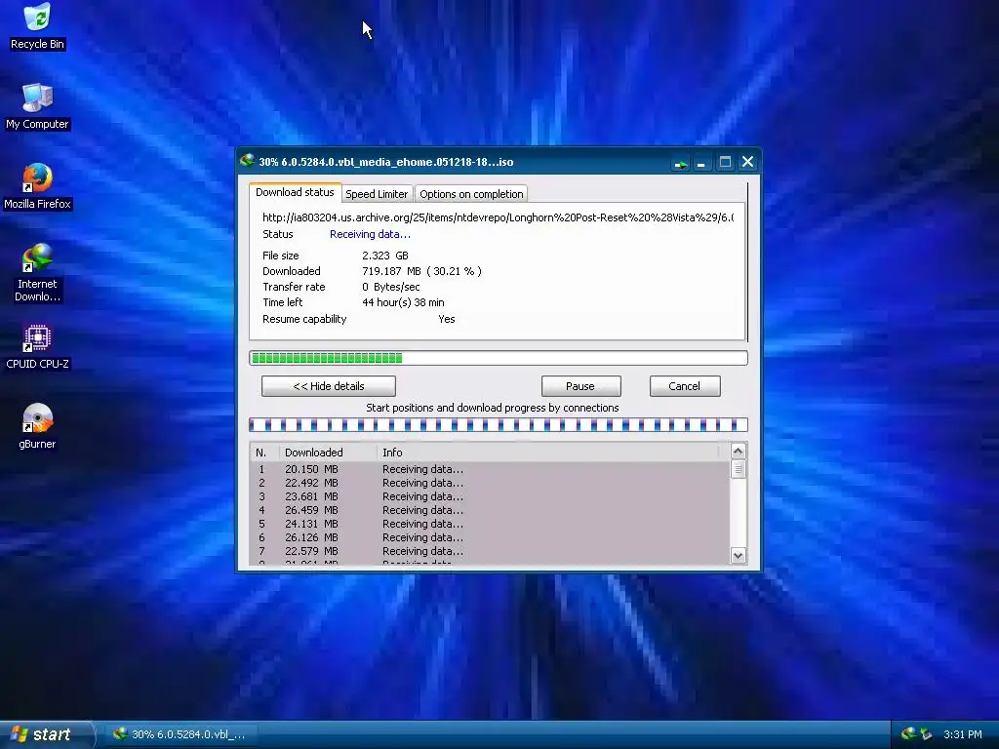
Task: Select connection row 3 with 23.681 MB
Action: [490, 496]
